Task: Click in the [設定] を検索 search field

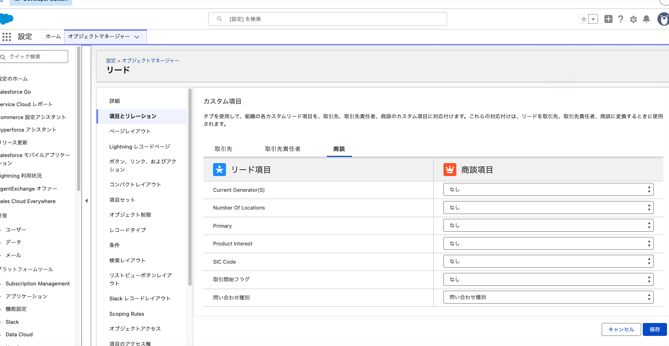Action: (x=328, y=19)
